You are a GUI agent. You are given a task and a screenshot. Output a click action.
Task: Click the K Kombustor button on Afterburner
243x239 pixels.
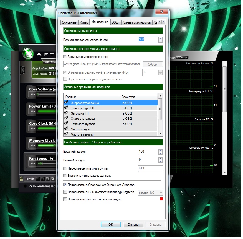(x=23, y=70)
